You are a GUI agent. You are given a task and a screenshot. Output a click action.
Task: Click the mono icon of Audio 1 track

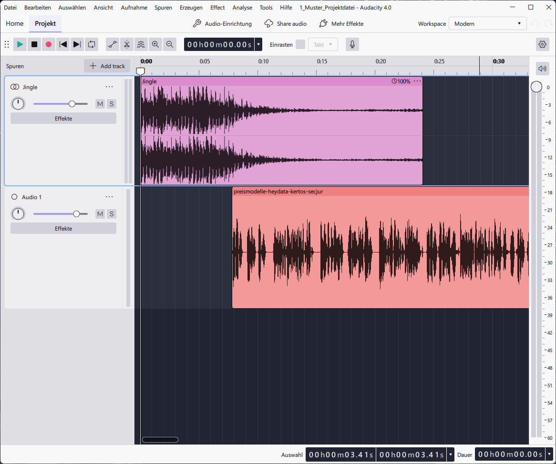14,197
